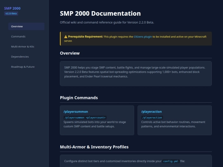Click the SMP 2000 Documentation page title
The height and width of the screenshot is (167, 223).
(x=100, y=14)
